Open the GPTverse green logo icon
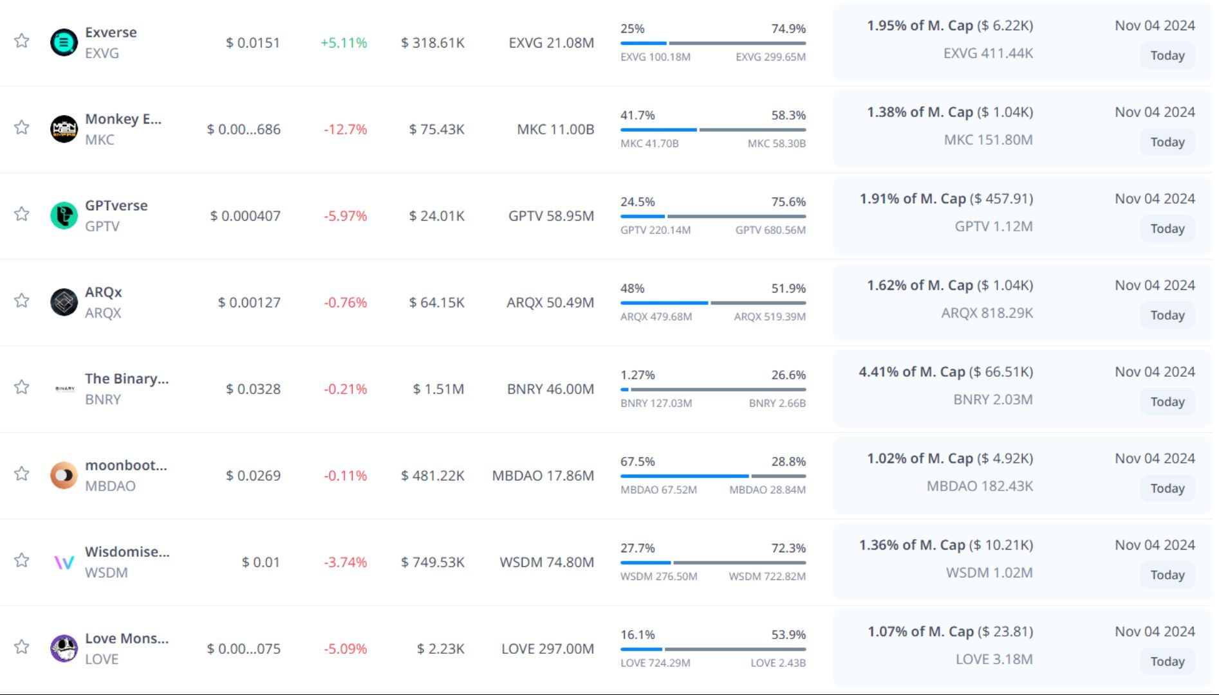The width and height of the screenshot is (1219, 695). click(64, 216)
